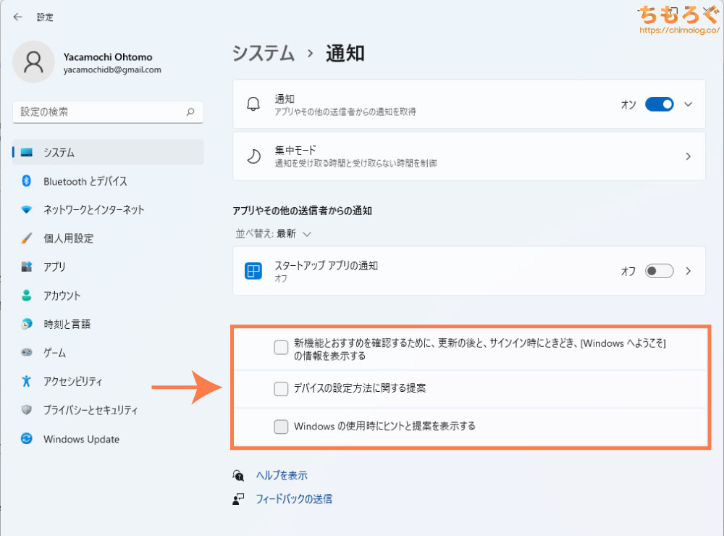724x536 pixels.
Task: Click the アプリ icon in sidebar
Action: [x=27, y=267]
